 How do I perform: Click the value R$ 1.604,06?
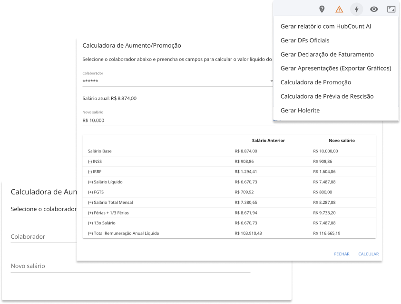(x=324, y=172)
